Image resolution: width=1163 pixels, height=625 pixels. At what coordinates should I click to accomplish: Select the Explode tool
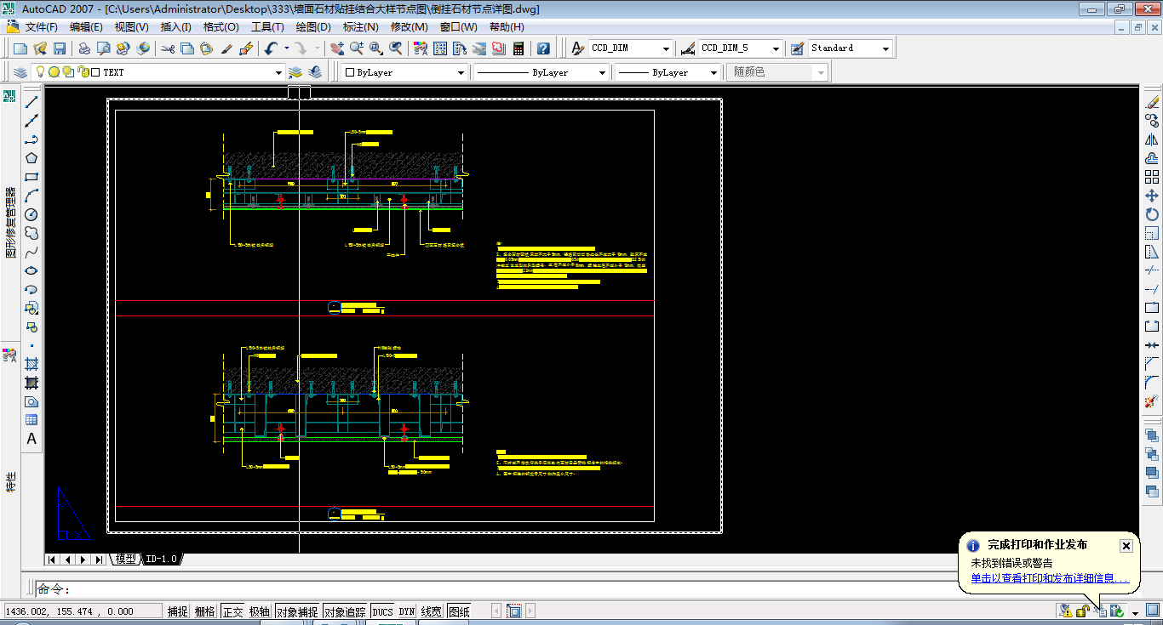click(x=1152, y=401)
